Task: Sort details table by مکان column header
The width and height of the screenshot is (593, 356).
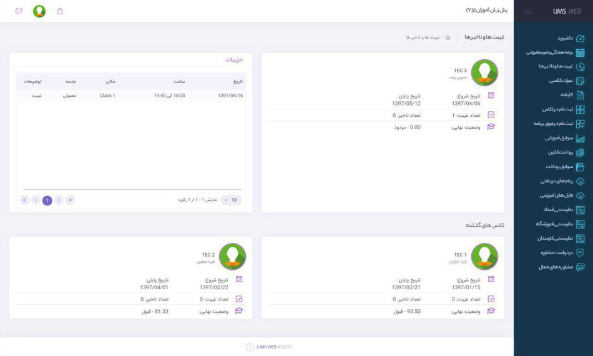Action: coord(110,81)
